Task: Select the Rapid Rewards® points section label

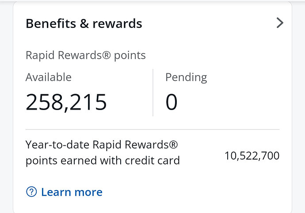Action: [85, 55]
